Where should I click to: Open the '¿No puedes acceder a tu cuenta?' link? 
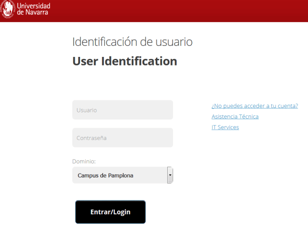(254, 106)
